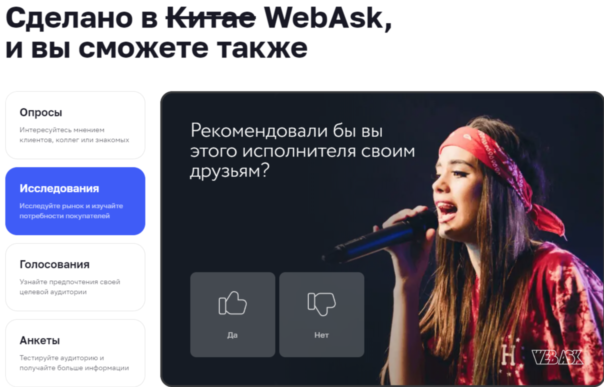
Task: Click the WebAsk logo watermark on photo
Action: coord(557,357)
